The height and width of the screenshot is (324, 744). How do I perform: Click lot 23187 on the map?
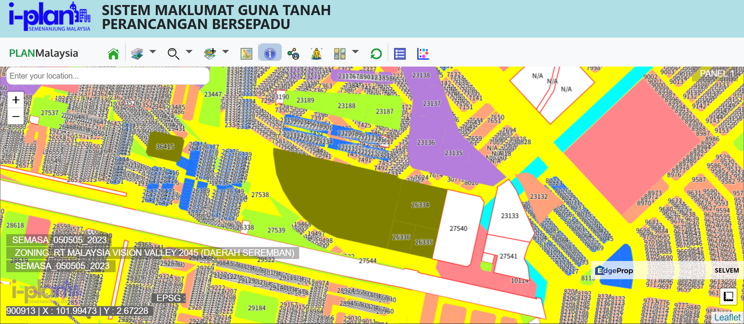pos(385,111)
